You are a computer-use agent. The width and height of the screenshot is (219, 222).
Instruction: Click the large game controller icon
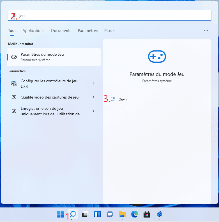(157, 57)
